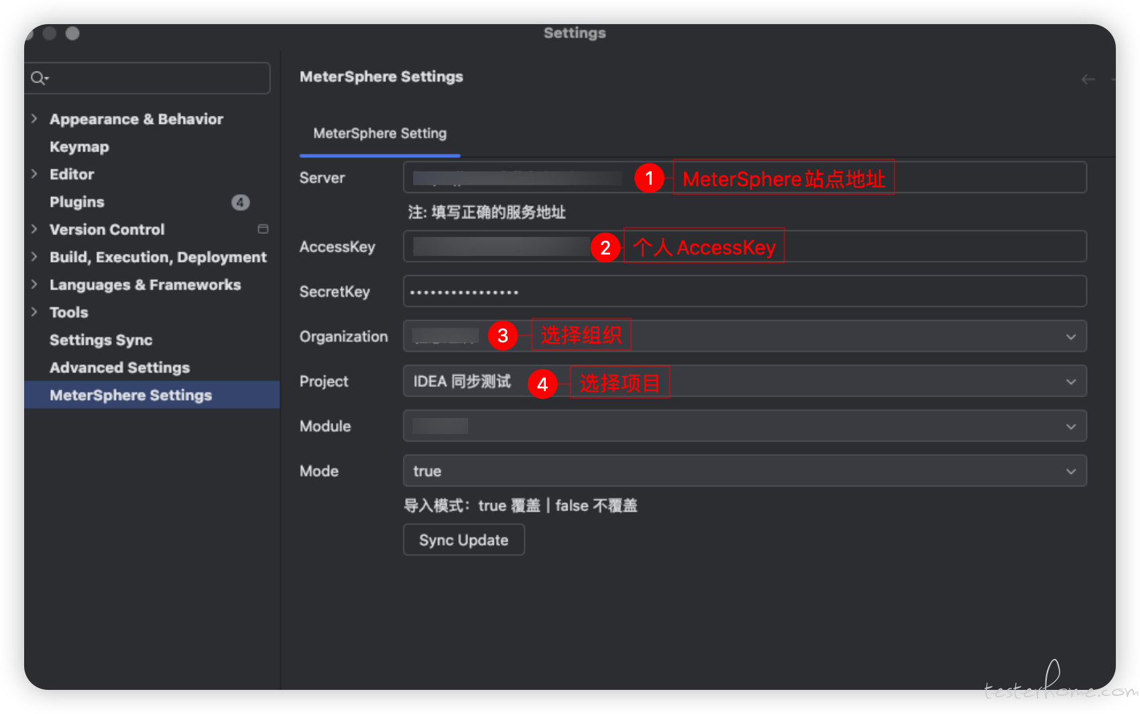
Task: Click the Server field label
Action: (322, 177)
